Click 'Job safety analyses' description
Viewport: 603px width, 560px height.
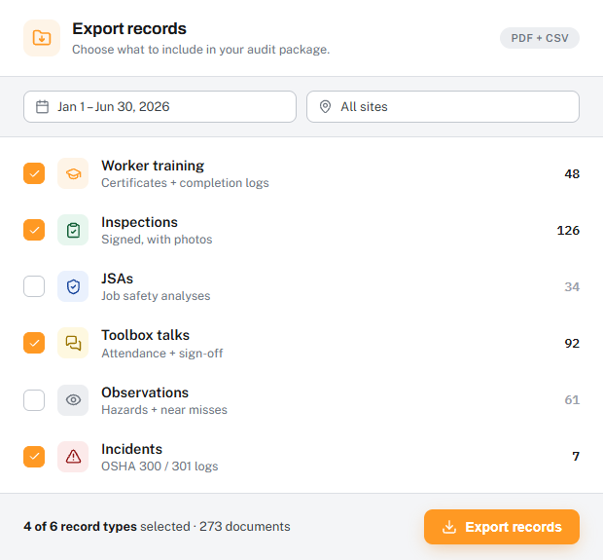pos(156,296)
